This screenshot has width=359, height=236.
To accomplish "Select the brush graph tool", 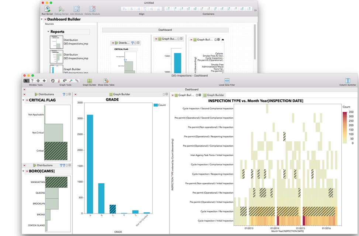I will point(59,81).
